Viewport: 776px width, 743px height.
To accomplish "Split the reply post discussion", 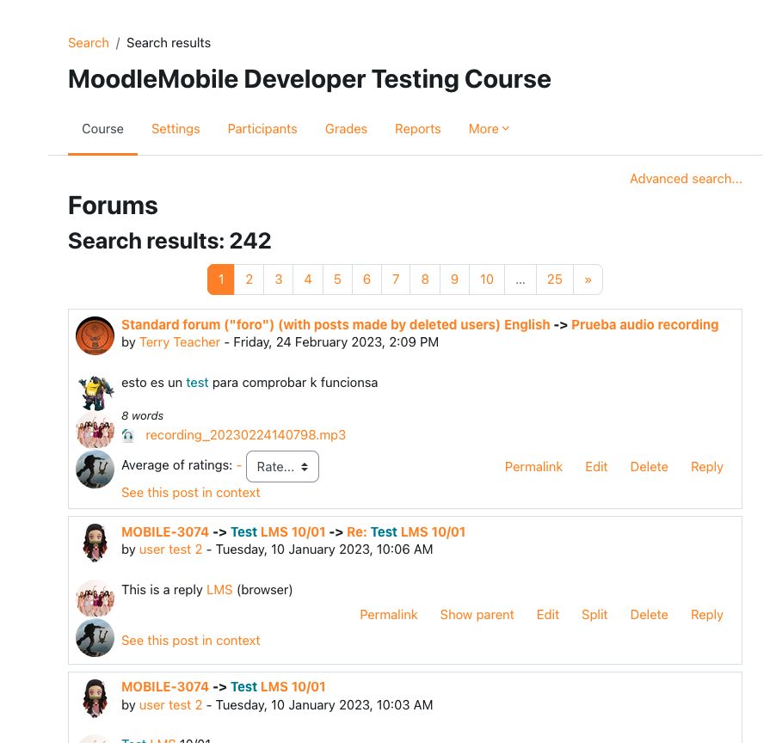I will pyautogui.click(x=594, y=615).
